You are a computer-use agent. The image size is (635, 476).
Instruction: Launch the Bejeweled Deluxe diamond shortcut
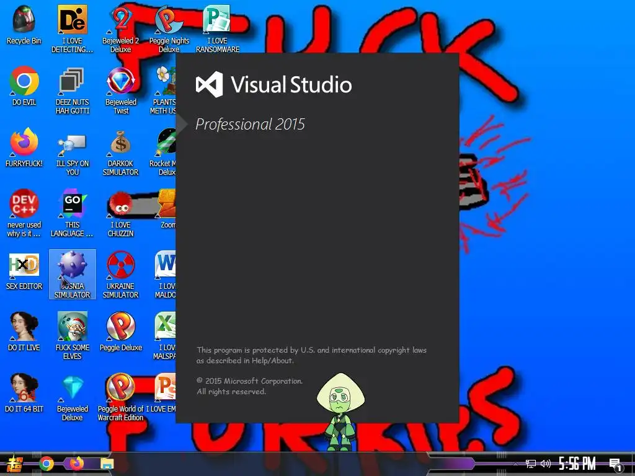[72, 397]
